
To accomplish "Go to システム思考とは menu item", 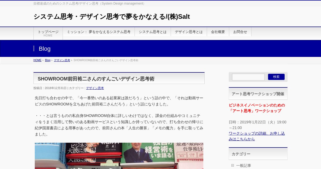I will click(x=153, y=32).
